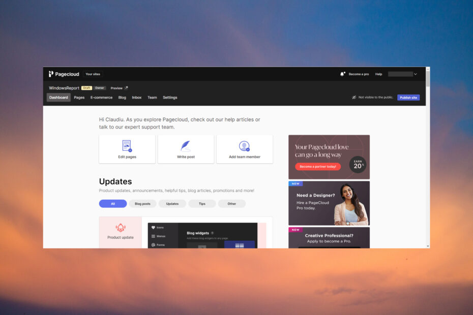The image size is (473, 315).
Task: Click the Publish site button
Action: point(408,98)
